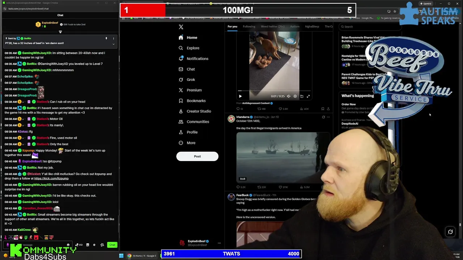463x260 pixels.
Task: Click the Post button
Action: (197, 156)
